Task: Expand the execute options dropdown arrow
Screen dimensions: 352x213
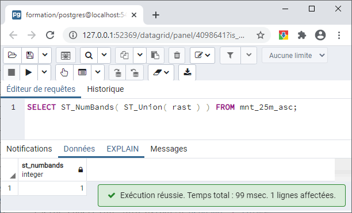Action: (x=44, y=72)
